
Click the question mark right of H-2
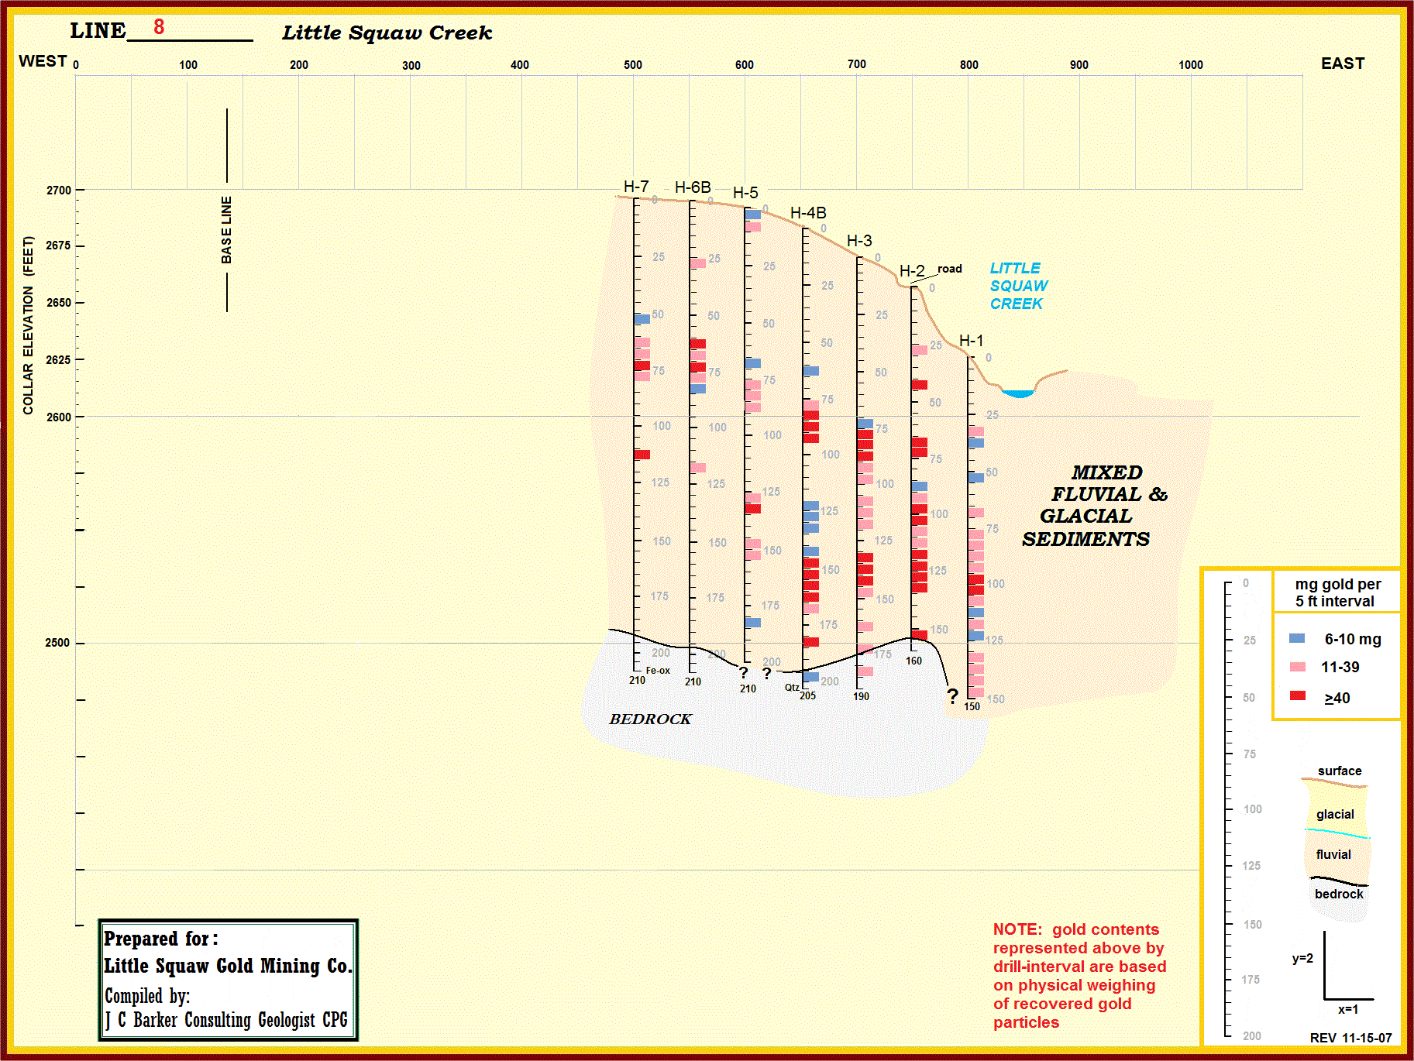952,696
